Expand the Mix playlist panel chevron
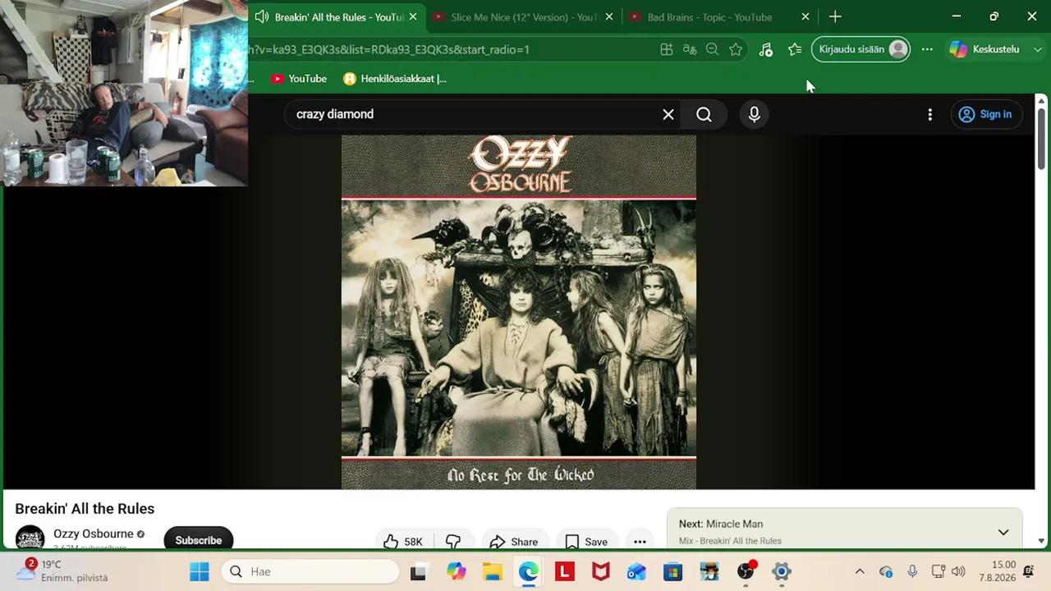Image resolution: width=1051 pixels, height=591 pixels. point(1003,532)
